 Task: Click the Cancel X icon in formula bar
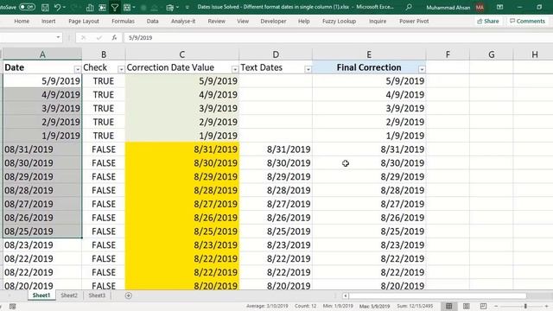click(83, 37)
